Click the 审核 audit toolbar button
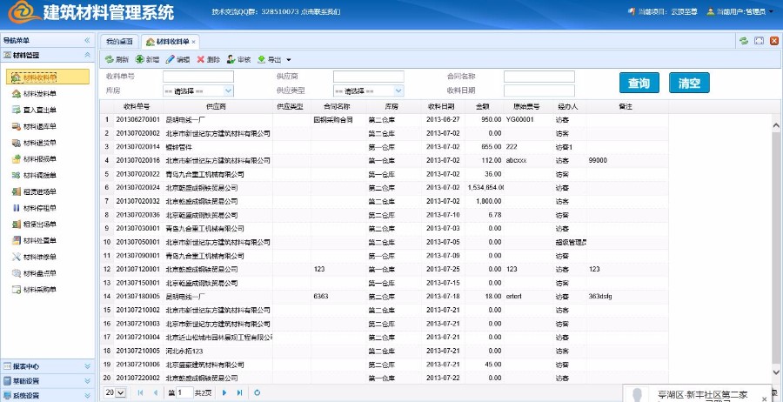 click(x=238, y=59)
